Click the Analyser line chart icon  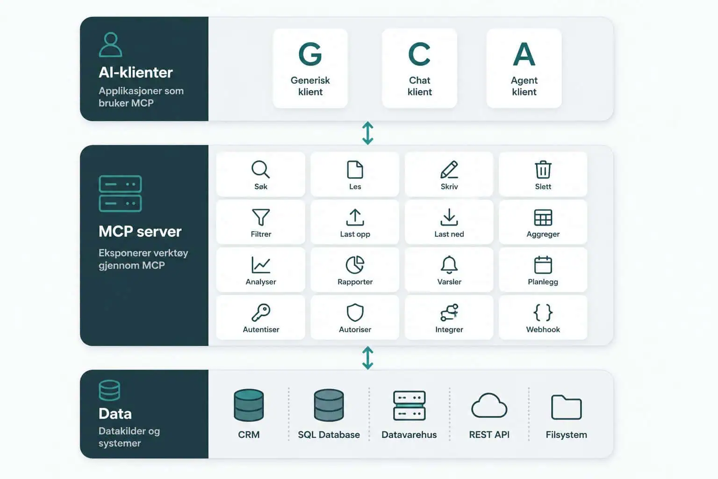point(261,265)
